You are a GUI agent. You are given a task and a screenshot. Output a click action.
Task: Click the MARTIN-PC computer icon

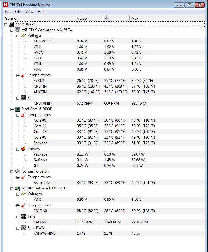tap(12, 24)
